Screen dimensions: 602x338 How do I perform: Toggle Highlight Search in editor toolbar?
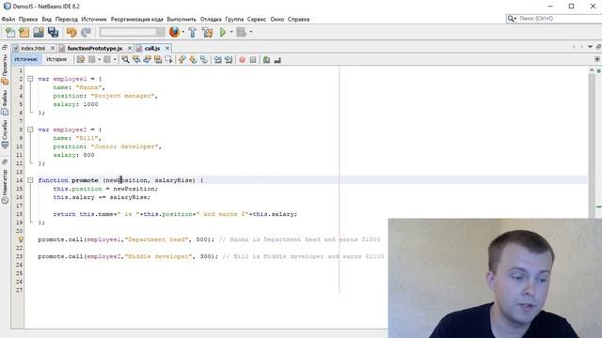[x=157, y=59]
